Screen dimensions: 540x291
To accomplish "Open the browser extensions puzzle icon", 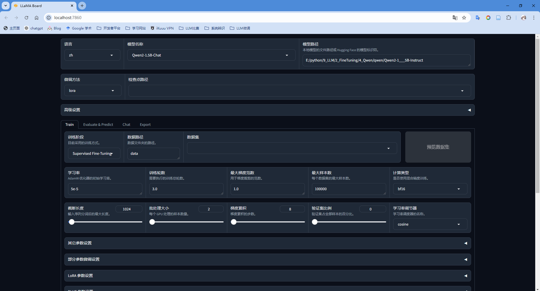I will 508,18.
